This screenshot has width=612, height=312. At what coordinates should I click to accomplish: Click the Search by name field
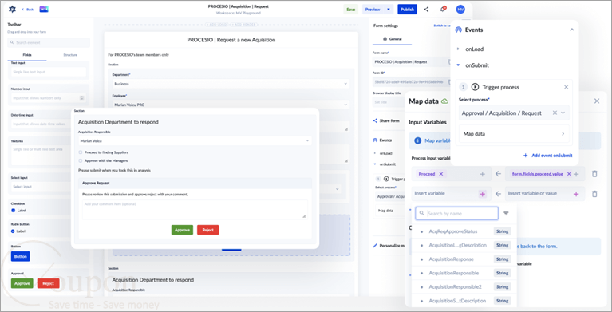click(x=457, y=214)
